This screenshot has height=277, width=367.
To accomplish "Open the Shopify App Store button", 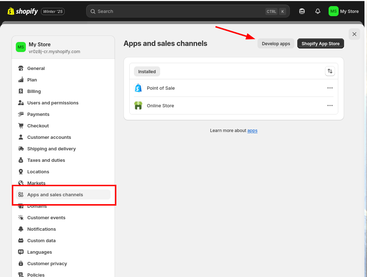I will [x=320, y=43].
